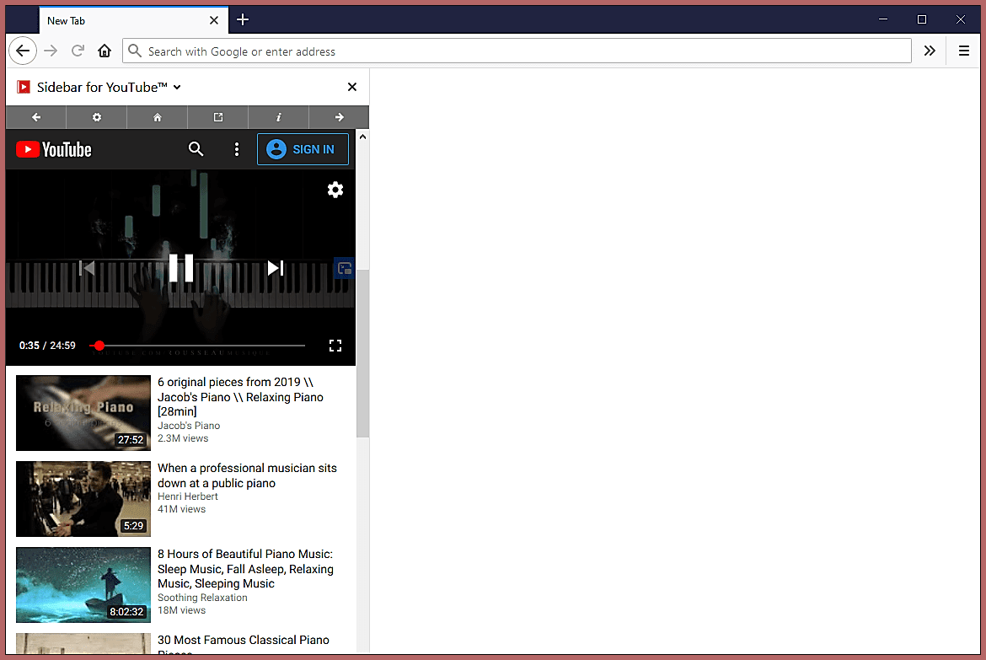Open video player settings gear
The height and width of the screenshot is (660, 986).
tap(335, 190)
